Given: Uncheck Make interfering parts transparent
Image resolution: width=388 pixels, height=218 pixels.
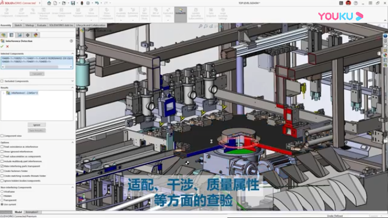Looking at the screenshot, I should [2, 166].
